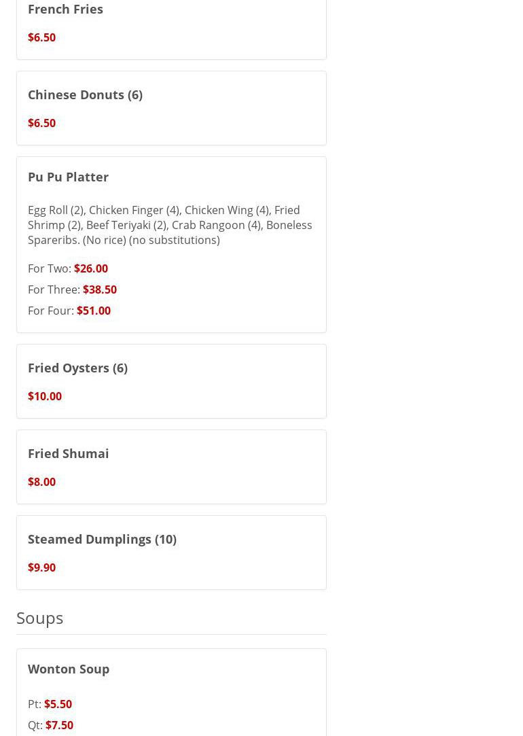Image resolution: width=523 pixels, height=736 pixels.
Task: Choose Pu Pu Platter For Two $26.00
Action: (x=90, y=268)
